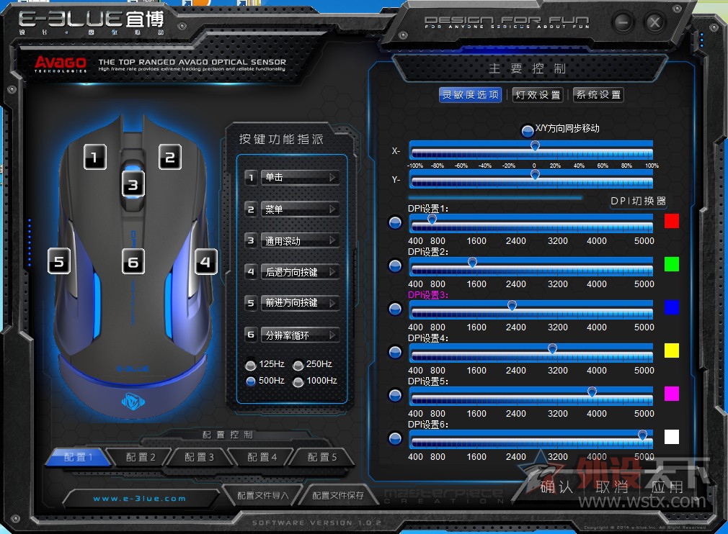Open the button 1 单击 function dropdown
Viewport: 728px width, 534px height.
[x=300, y=178]
